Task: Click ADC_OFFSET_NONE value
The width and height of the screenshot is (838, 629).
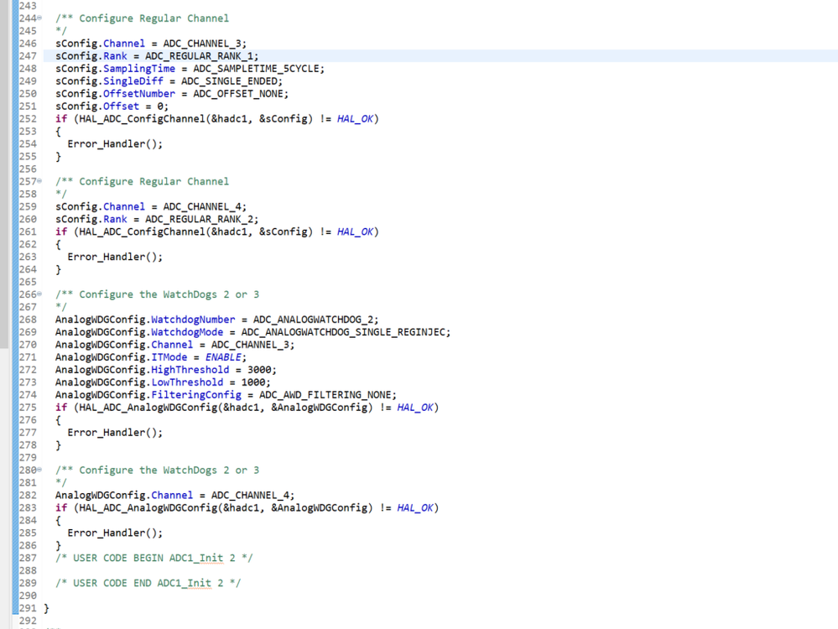Action: 238,94
